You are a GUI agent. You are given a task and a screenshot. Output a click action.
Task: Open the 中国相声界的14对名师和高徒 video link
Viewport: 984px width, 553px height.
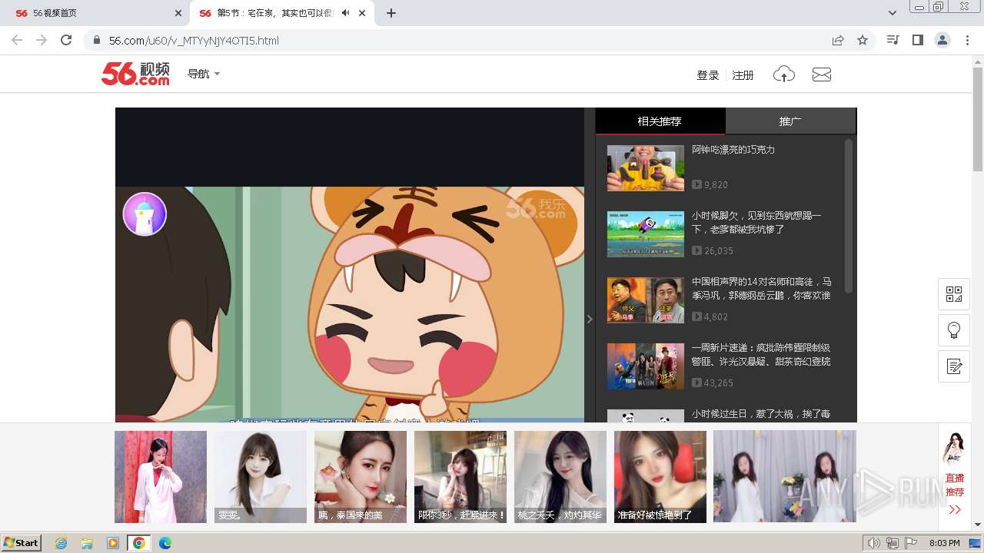(761, 288)
